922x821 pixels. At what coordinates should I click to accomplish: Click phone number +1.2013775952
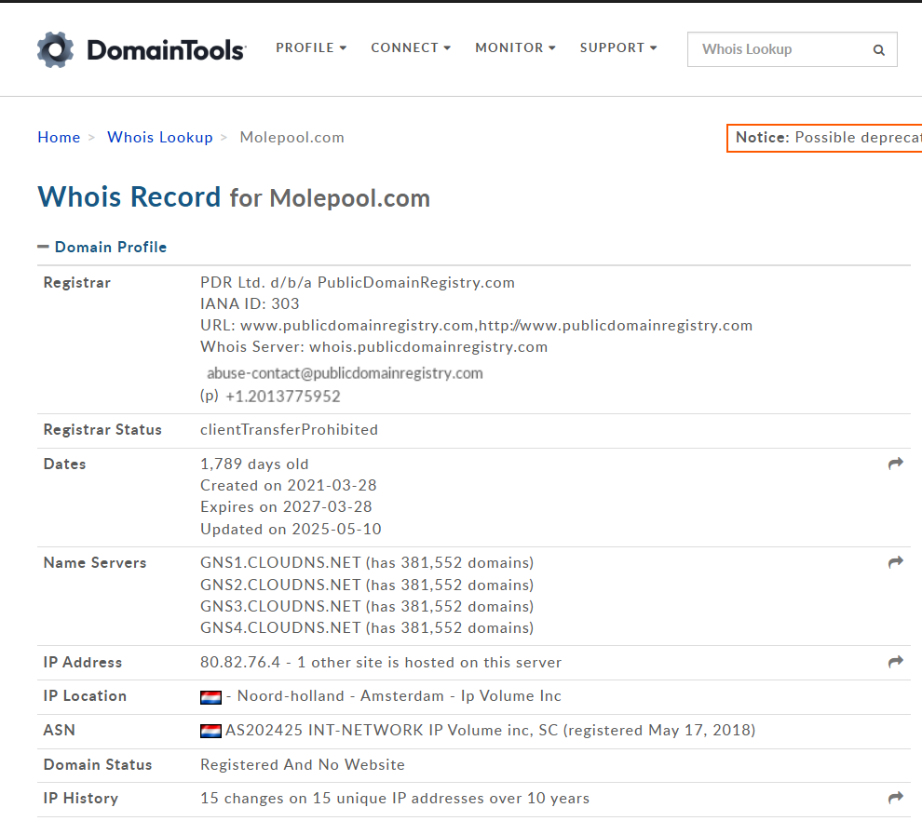283,397
